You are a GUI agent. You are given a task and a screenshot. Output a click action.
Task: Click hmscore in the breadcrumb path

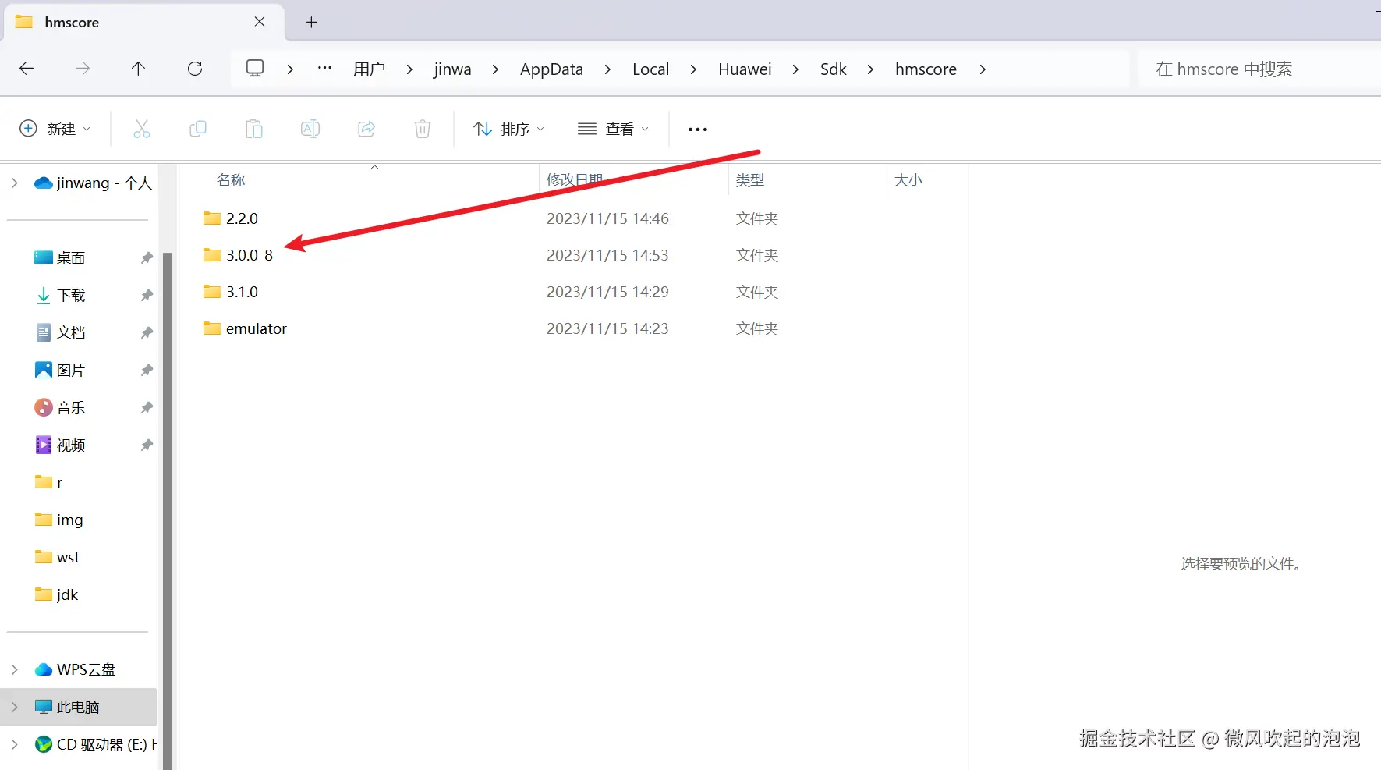click(x=926, y=69)
